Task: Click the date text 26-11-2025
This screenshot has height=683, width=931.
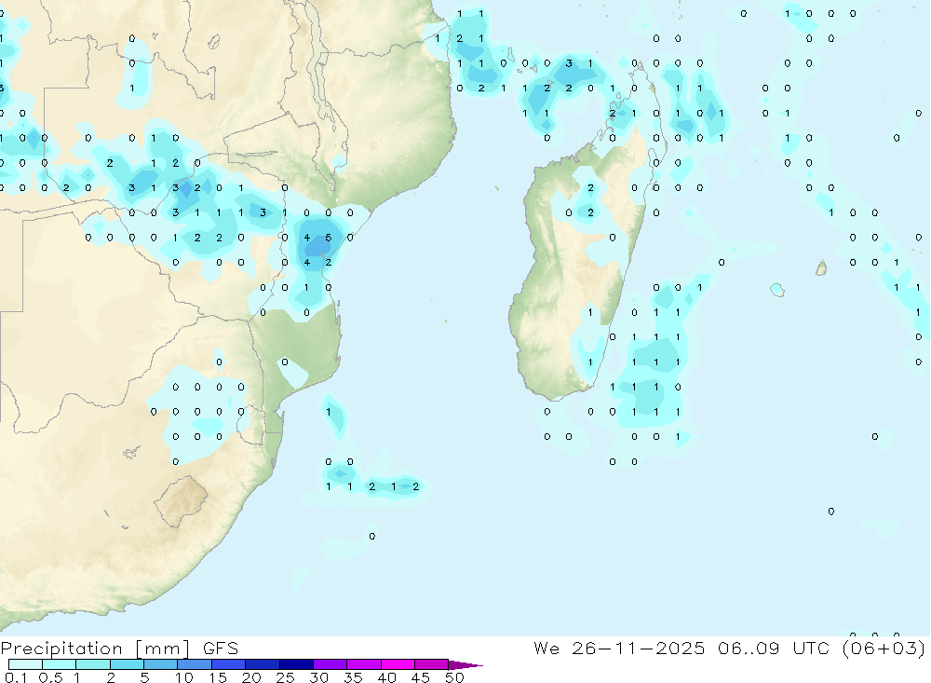Action: click(639, 648)
